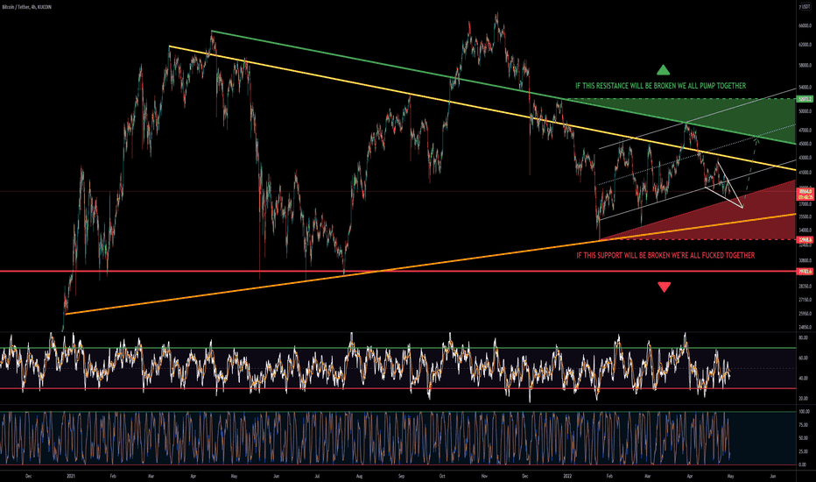Open the USDT currency label on the price scale
Viewport: 816px width, 482px height.
click(x=806, y=6)
